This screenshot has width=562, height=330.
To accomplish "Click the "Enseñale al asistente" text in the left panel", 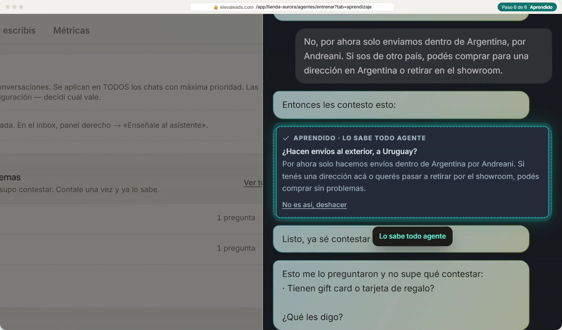I will coord(165,125).
